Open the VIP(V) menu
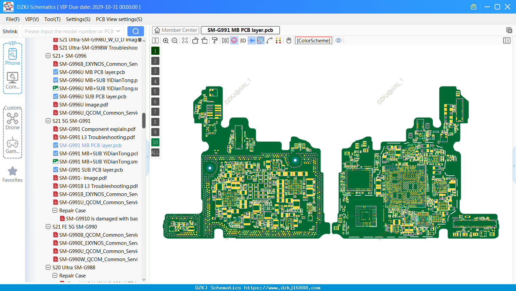The width and height of the screenshot is (516, 291). pos(32,19)
